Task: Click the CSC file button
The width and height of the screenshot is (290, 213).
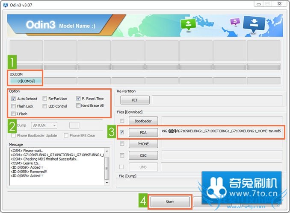Action: 143,155
